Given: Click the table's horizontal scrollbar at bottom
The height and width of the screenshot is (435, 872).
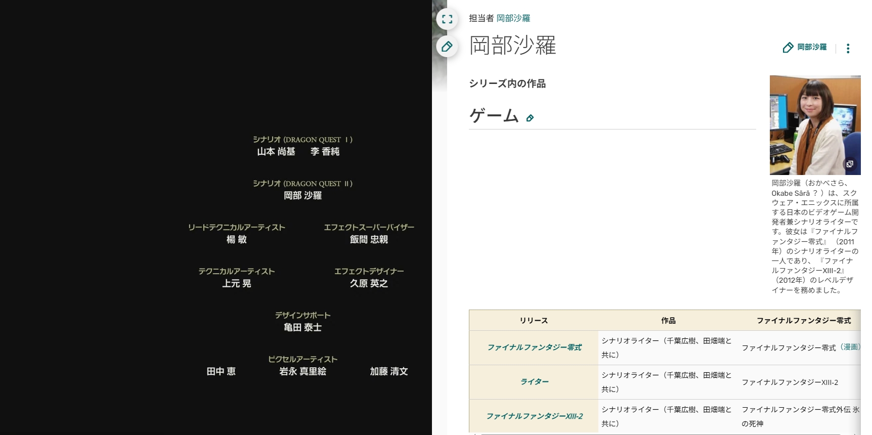Looking at the screenshot, I should coord(658,433).
